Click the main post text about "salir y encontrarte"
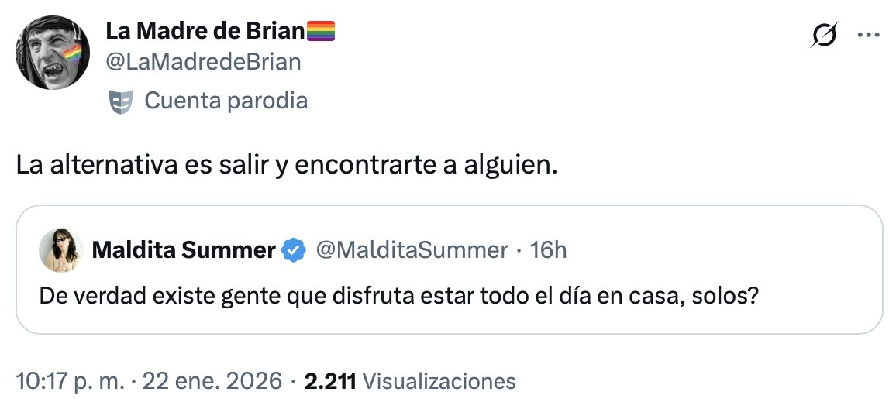This screenshot has width=896, height=409. [287, 166]
